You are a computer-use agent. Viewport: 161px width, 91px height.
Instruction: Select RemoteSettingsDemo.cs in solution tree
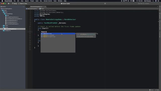(13, 29)
